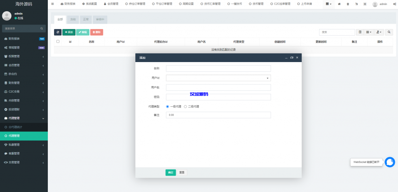Image resolution: width=398 pixels, height=192 pixels.
Task: Open the top bar menu list dropdown
Action: (329, 4)
